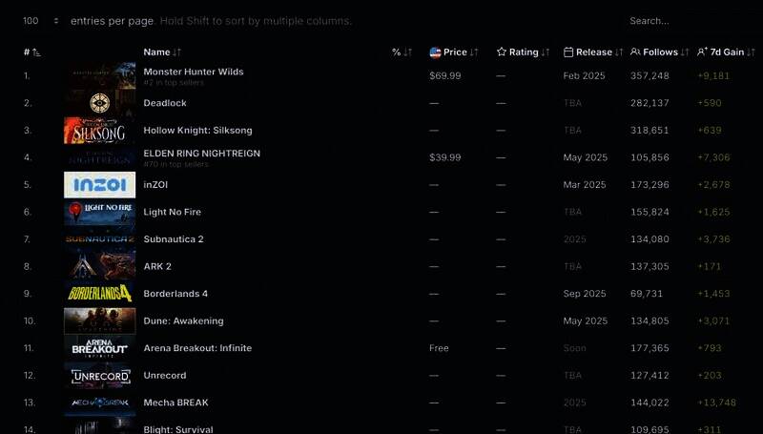Image resolution: width=763 pixels, height=434 pixels.
Task: Click the Deadlock thumbnail image
Action: 99,103
